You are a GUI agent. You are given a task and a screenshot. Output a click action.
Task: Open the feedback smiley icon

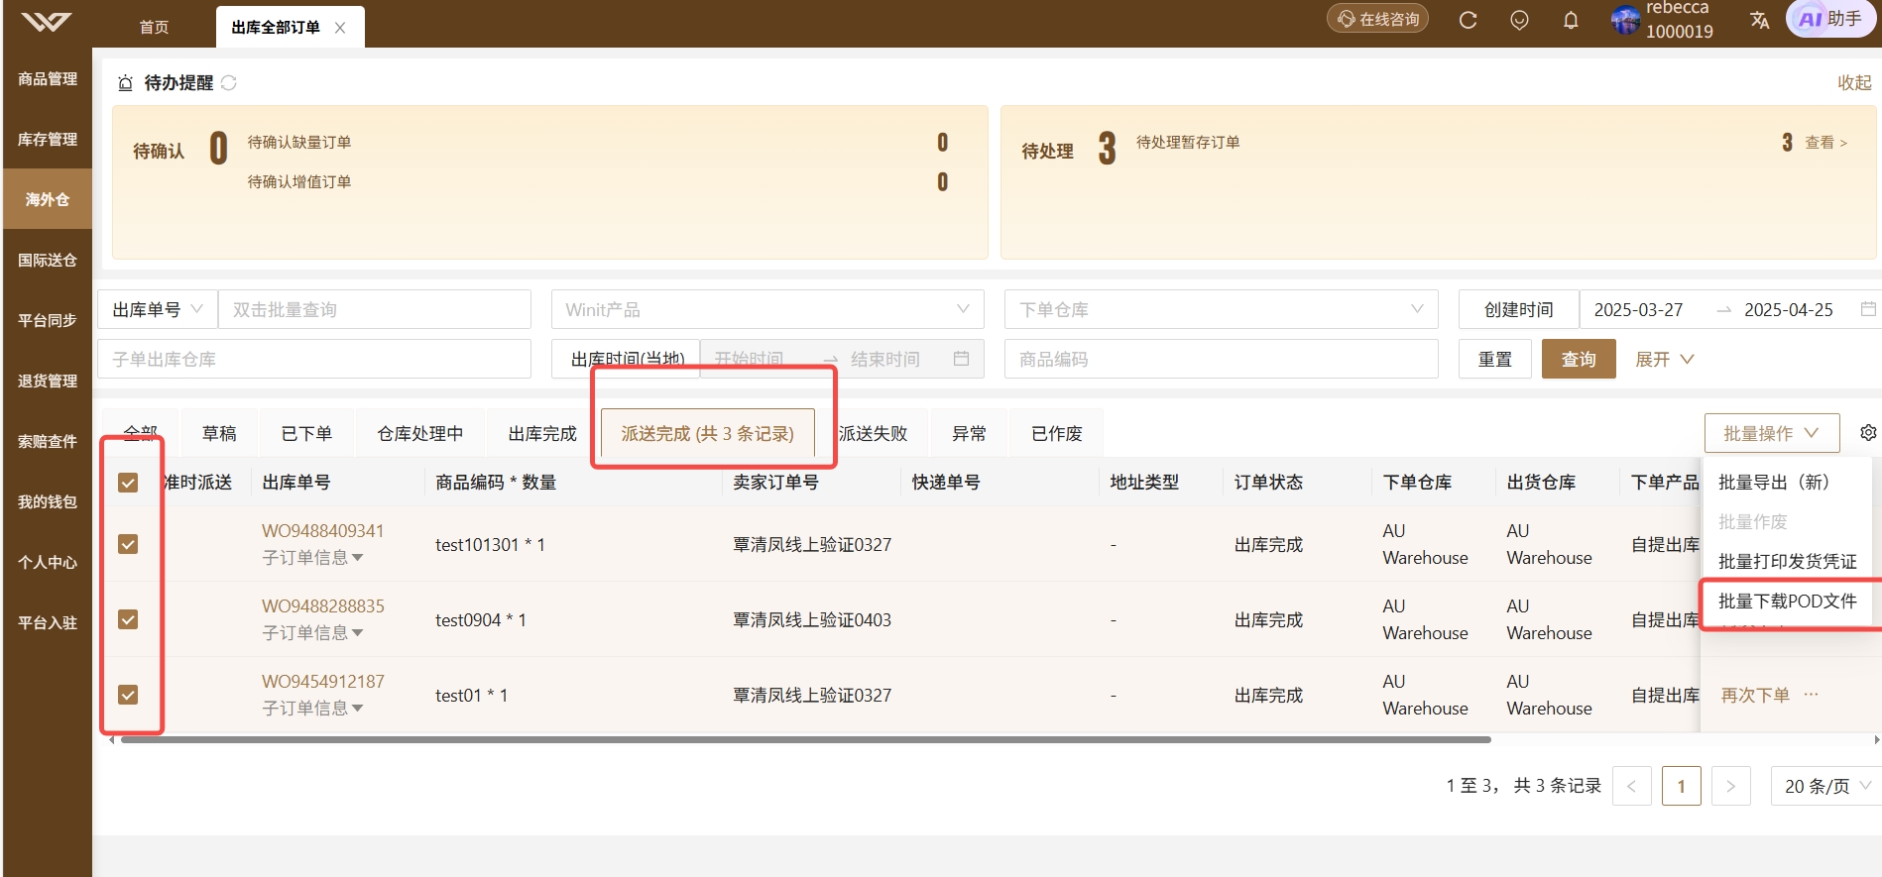(x=1519, y=20)
